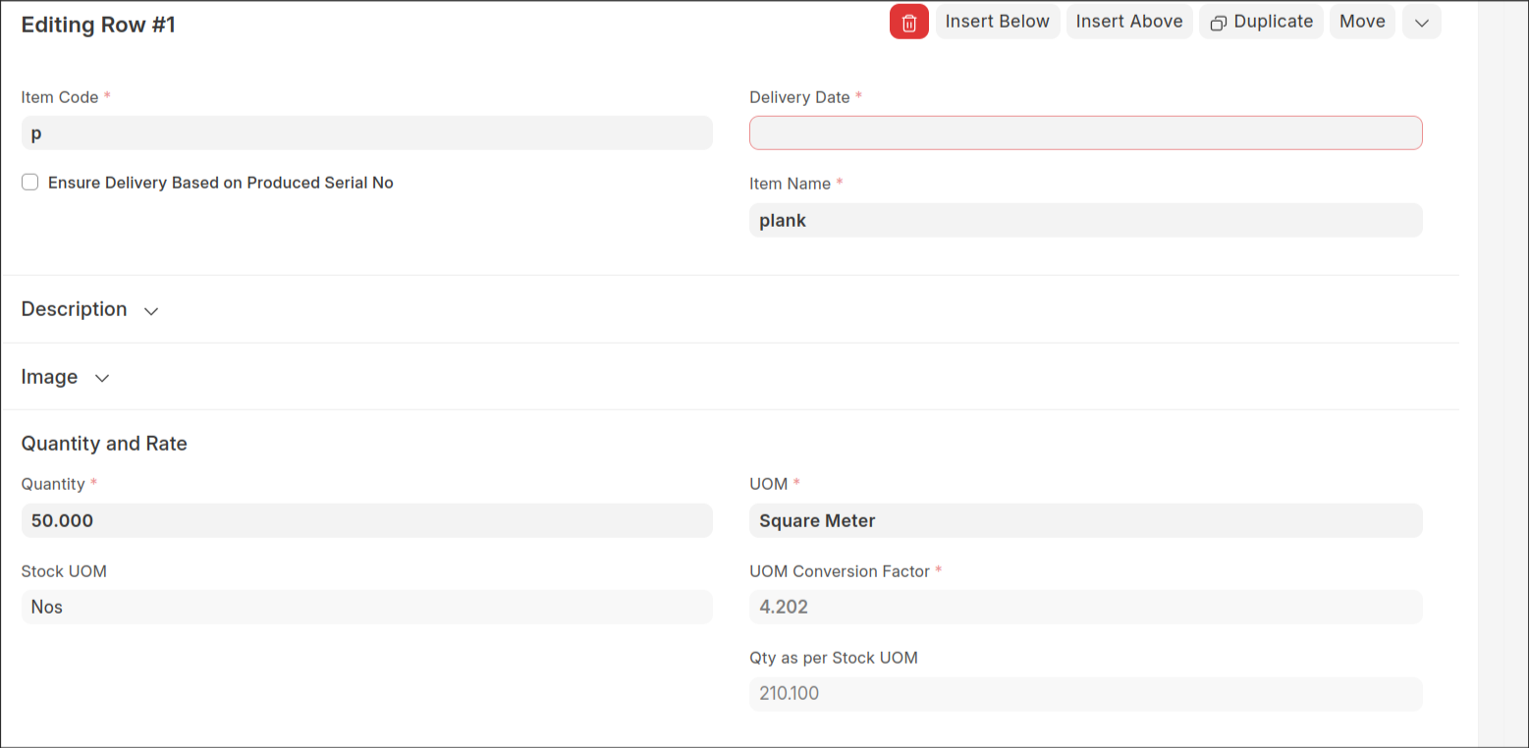Click the Stock UOM value Nos

coord(366,607)
